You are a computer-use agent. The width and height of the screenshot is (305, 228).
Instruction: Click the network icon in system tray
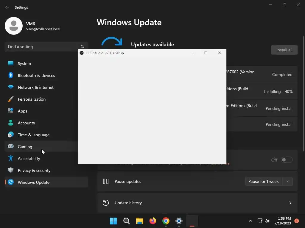[x=260, y=221]
